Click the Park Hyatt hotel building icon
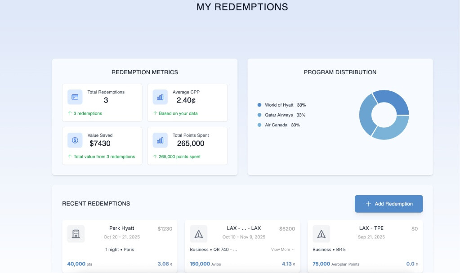Image resolution: width=460 pixels, height=273 pixels. (76, 234)
